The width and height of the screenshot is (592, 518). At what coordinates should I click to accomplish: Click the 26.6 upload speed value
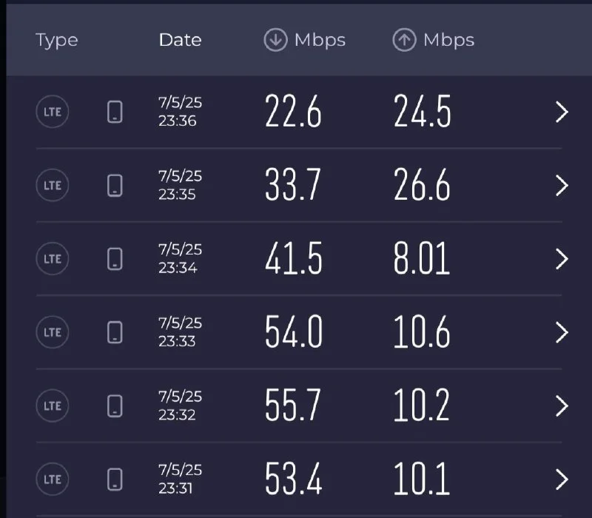(422, 186)
